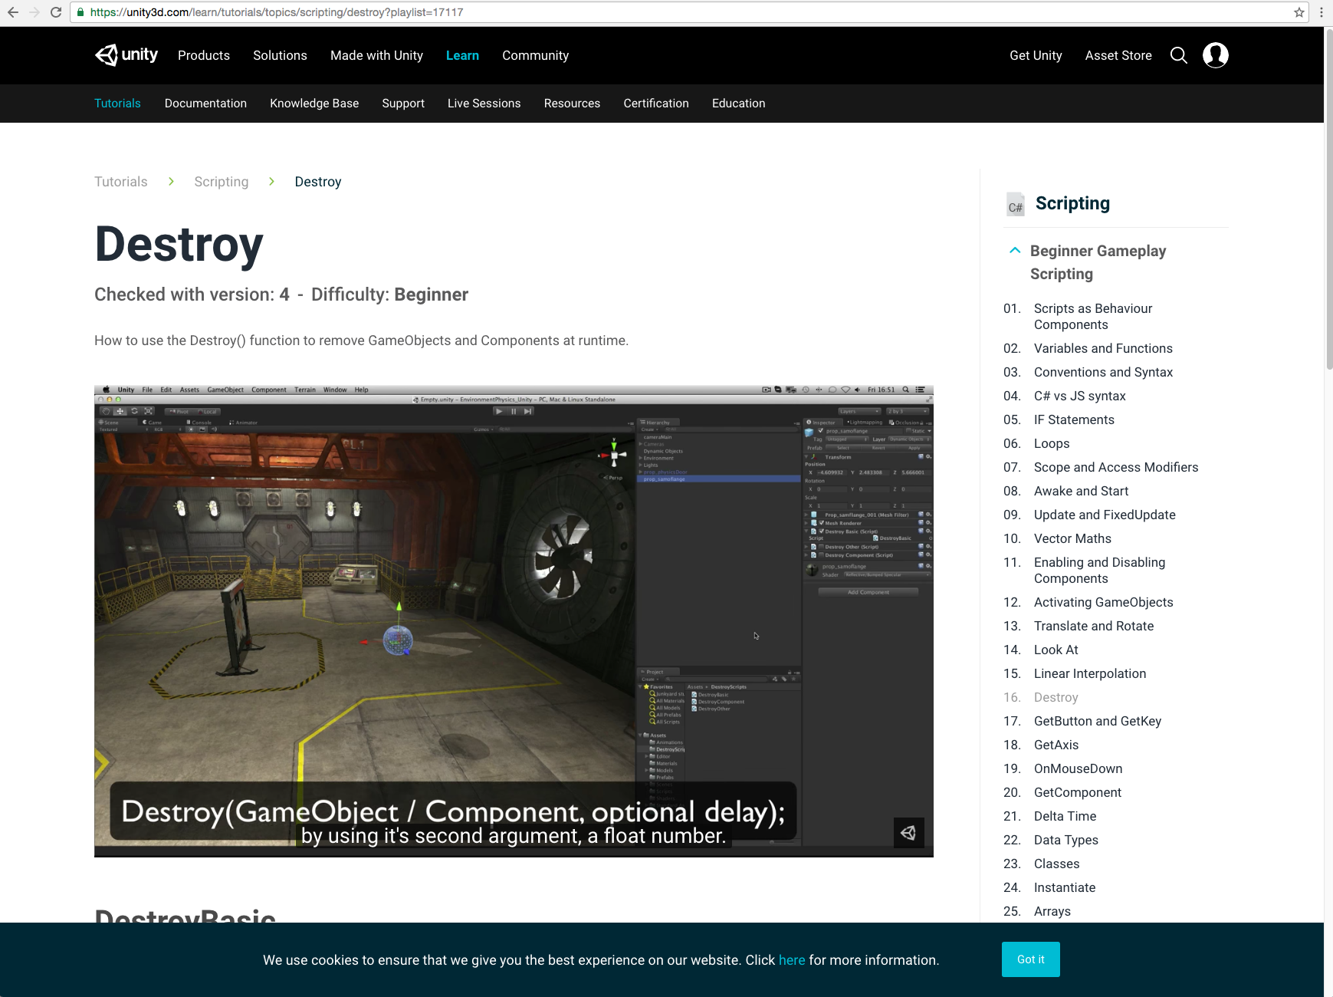Open GetButton and GetKey tutorial
The height and width of the screenshot is (997, 1333).
tap(1097, 721)
